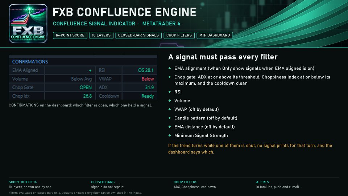Screen dimensions: 348x196
Task: Click the OPEN Chop Gate value
Action: coord(86,87)
